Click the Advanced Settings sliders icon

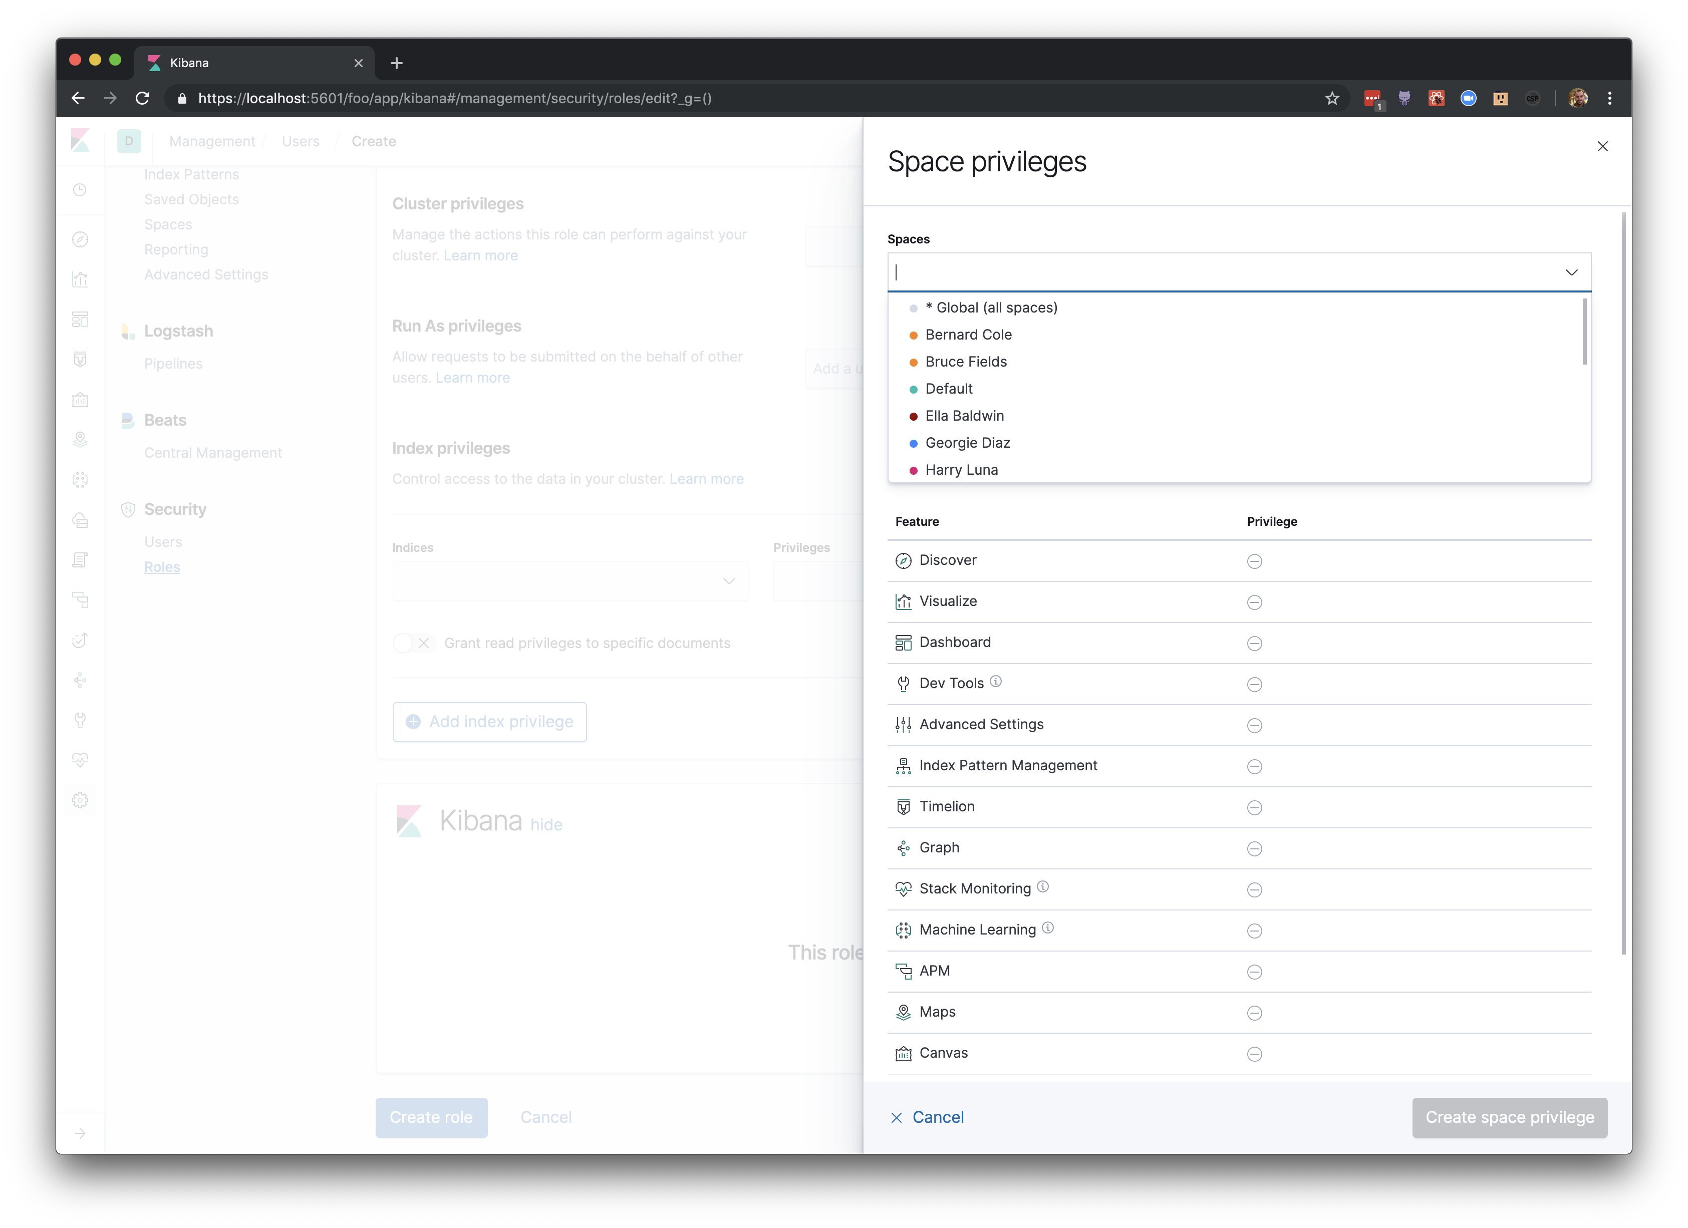(903, 724)
